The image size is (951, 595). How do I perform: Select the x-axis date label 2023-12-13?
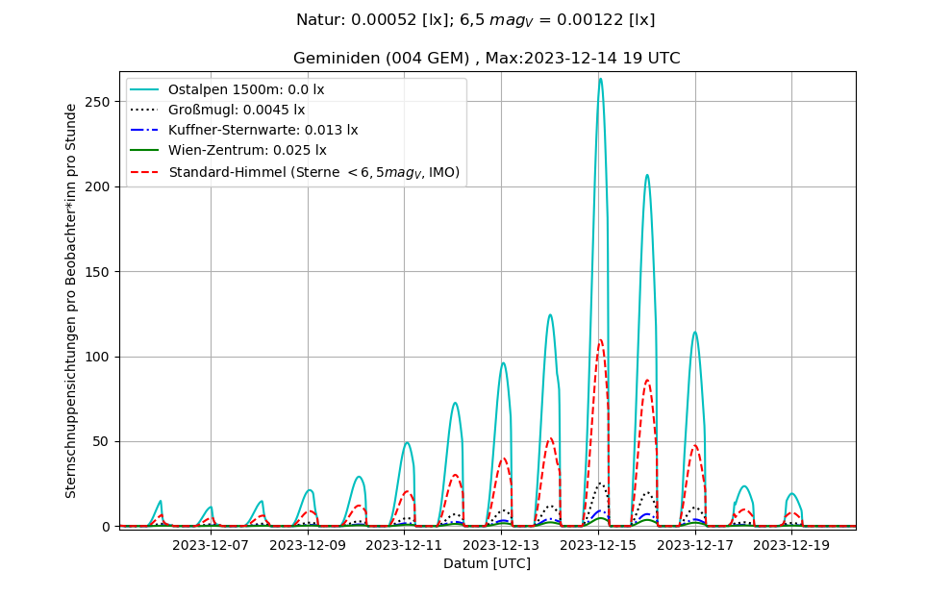(x=501, y=545)
